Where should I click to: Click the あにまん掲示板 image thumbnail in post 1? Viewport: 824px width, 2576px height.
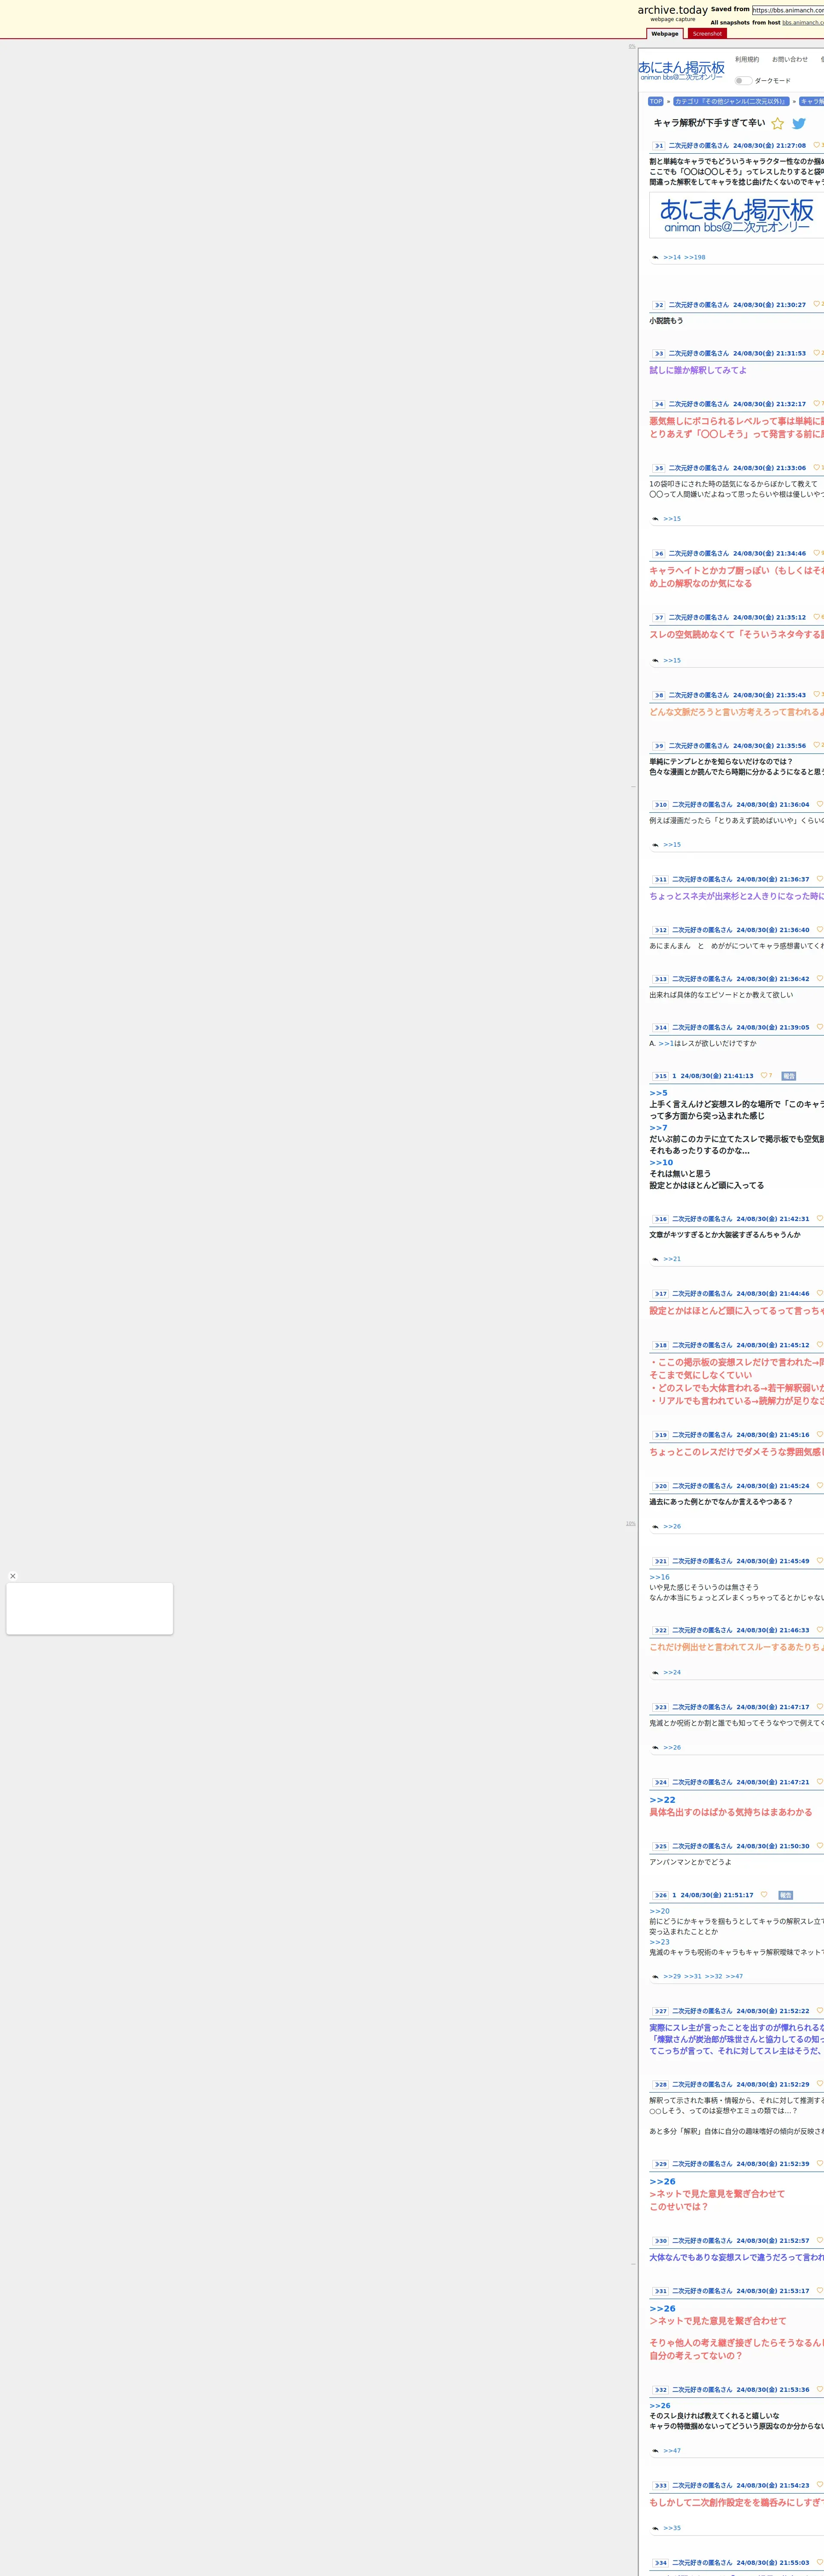pos(737,216)
